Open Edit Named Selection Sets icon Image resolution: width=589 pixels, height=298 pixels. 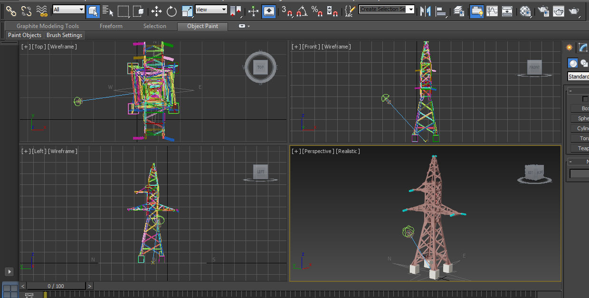click(350, 10)
